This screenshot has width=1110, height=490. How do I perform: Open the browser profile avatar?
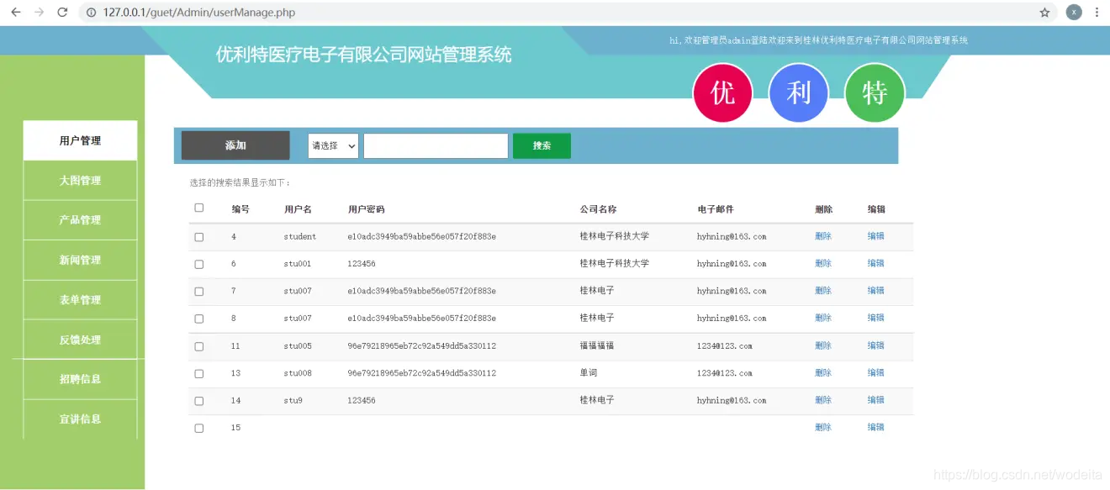click(x=1074, y=13)
